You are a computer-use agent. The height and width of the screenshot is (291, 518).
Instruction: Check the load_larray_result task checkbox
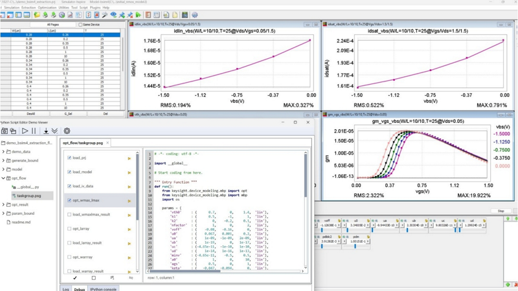[69, 243]
